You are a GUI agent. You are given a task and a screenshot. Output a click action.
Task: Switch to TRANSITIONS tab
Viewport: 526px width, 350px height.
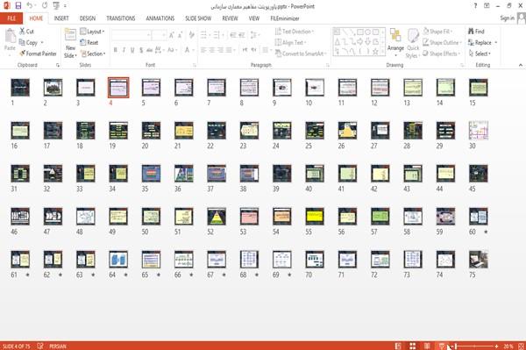(x=121, y=18)
